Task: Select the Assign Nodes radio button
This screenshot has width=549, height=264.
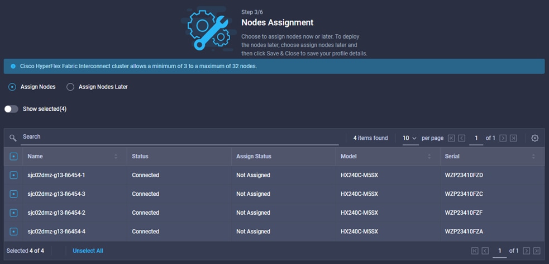Action: click(12, 87)
